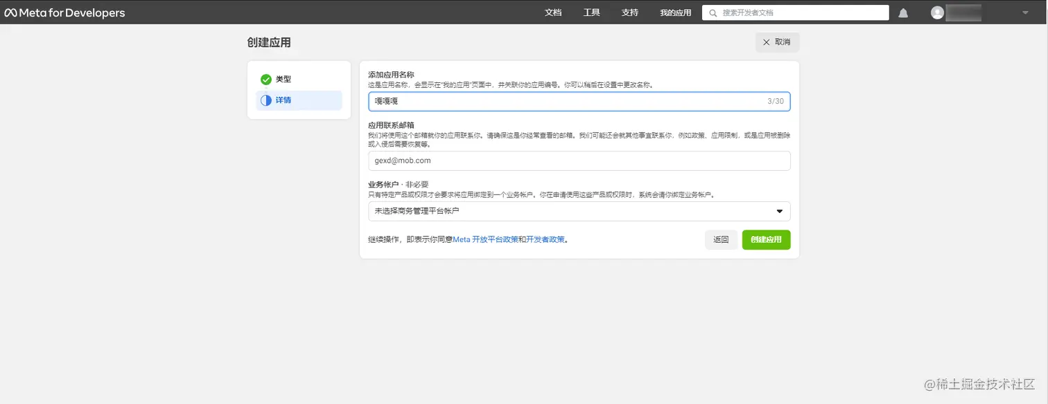Click the Meta for Developers logo
Image resolution: width=1048 pixels, height=404 pixels.
(66, 12)
